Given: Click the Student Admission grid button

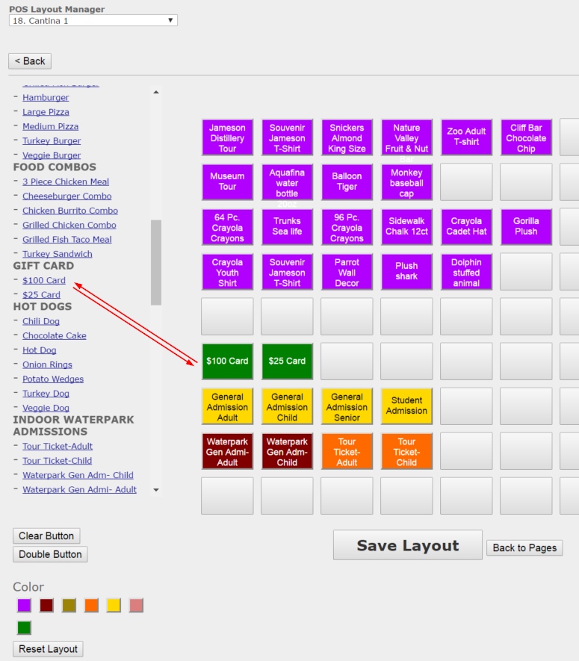Looking at the screenshot, I should tap(406, 406).
